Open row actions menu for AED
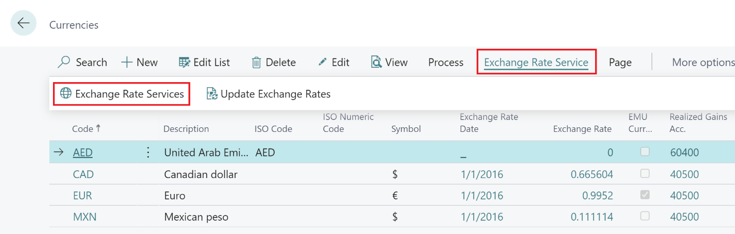735x234 pixels. [148, 152]
